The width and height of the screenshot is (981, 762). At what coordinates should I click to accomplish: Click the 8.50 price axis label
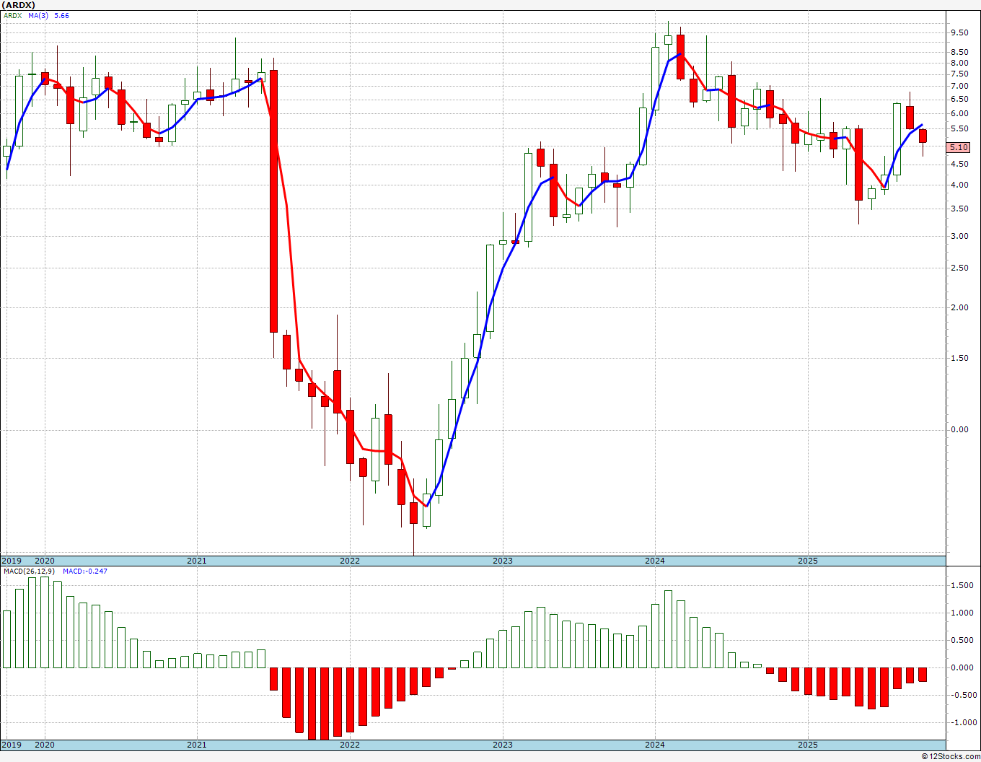click(x=959, y=52)
